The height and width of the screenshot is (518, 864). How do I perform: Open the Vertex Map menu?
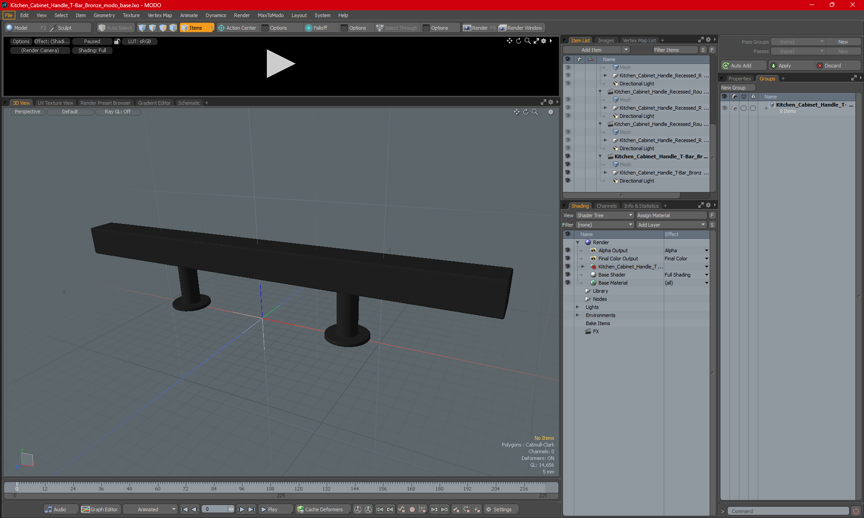click(160, 15)
